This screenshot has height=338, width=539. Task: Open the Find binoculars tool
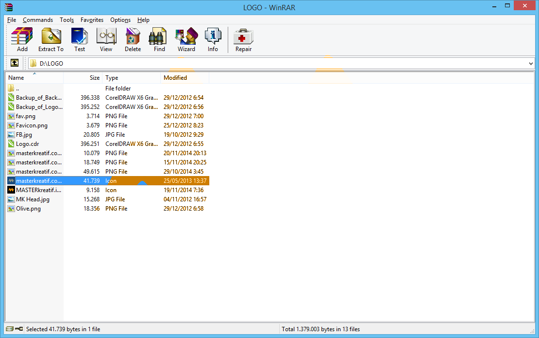[x=158, y=36]
